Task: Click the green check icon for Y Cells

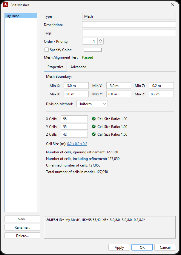Action: point(93,126)
